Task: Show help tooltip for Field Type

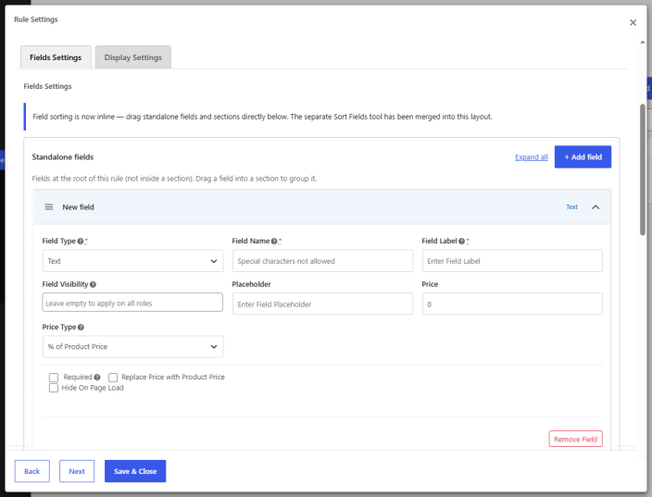Action: pos(81,241)
